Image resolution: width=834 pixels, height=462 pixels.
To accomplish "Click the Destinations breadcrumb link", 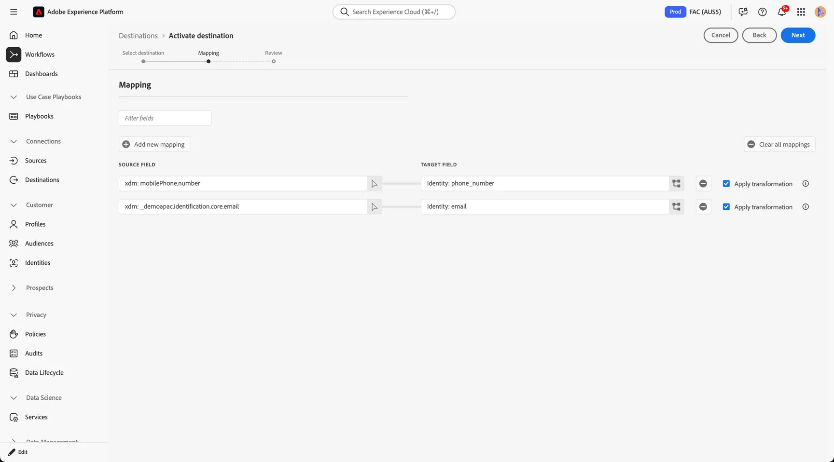I will (x=138, y=36).
